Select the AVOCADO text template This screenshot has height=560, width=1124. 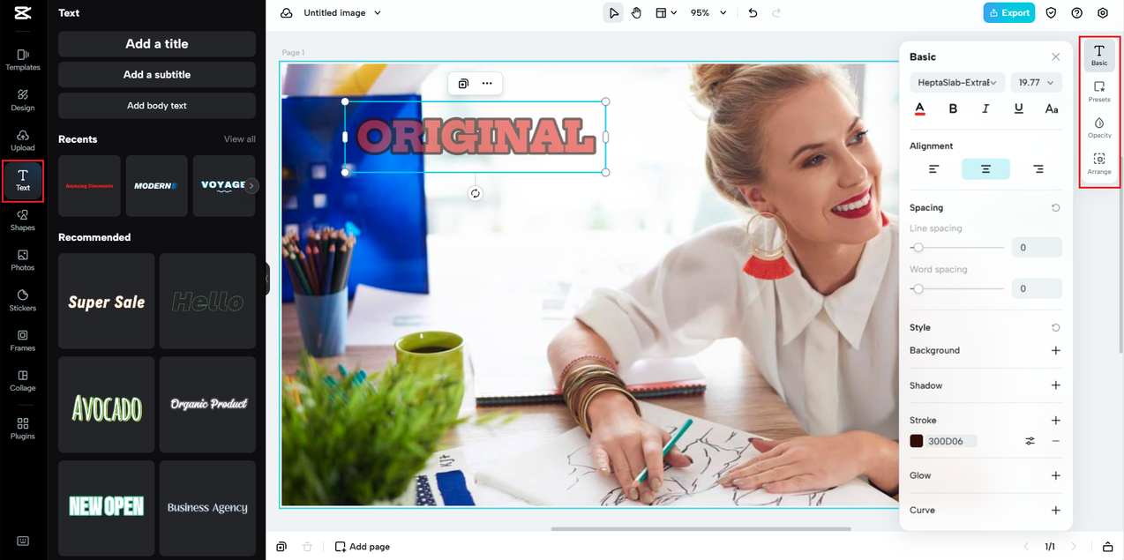(x=107, y=405)
